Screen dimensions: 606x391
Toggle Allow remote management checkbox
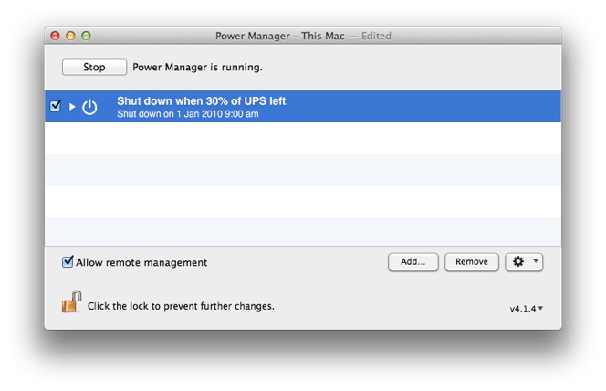(x=68, y=262)
